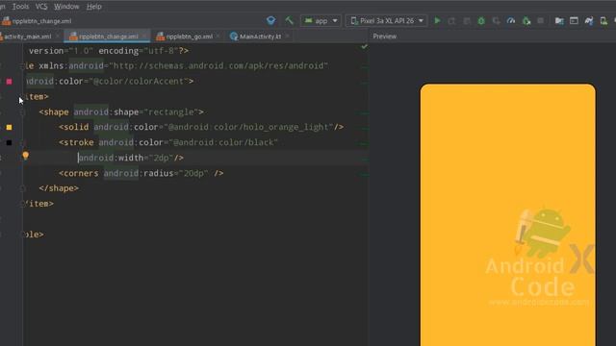
Task: Click the "@android:color/holo_orange_light" value
Action: tap(249, 127)
